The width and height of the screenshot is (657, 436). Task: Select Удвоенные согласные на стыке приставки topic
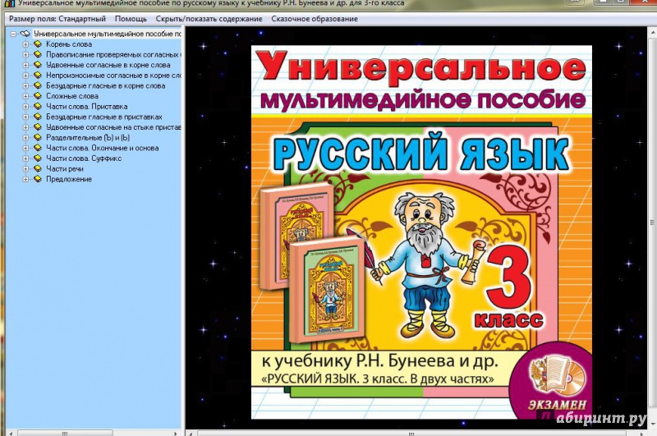click(x=113, y=127)
